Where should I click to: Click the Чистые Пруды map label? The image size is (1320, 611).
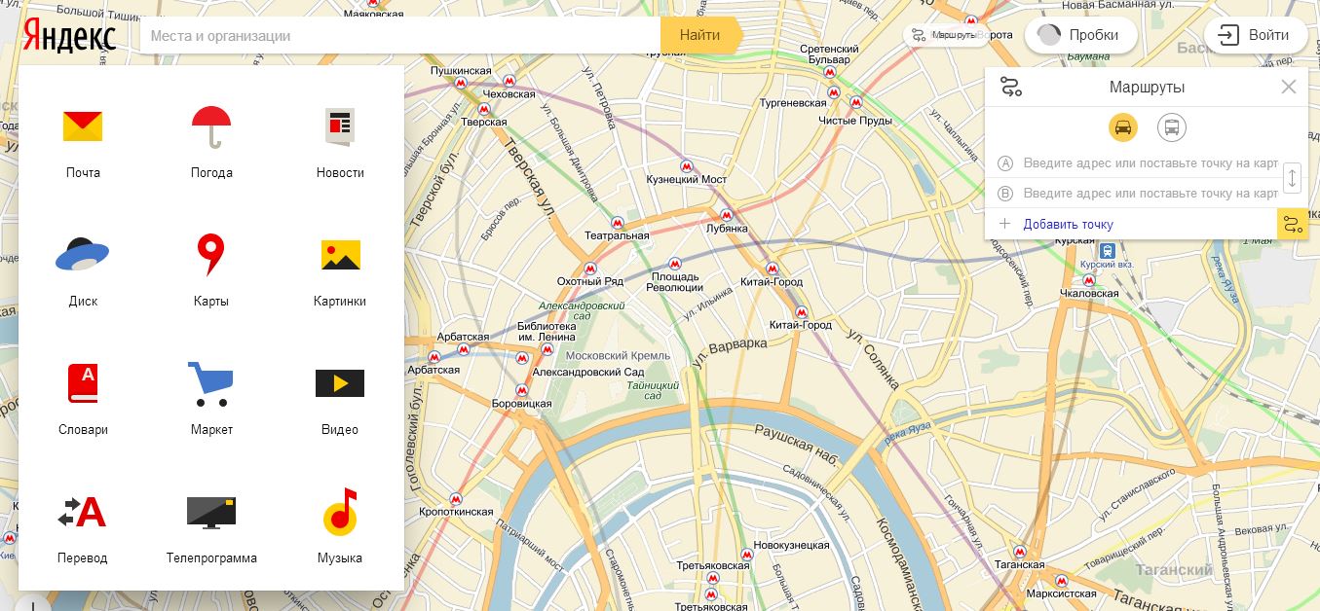(855, 121)
